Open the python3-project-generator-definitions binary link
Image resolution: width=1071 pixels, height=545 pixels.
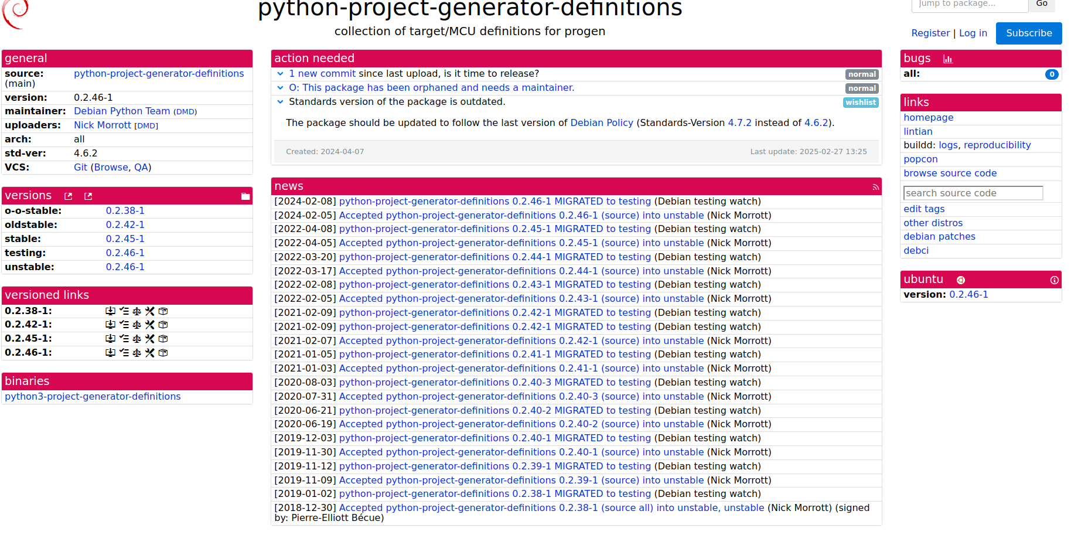point(93,397)
